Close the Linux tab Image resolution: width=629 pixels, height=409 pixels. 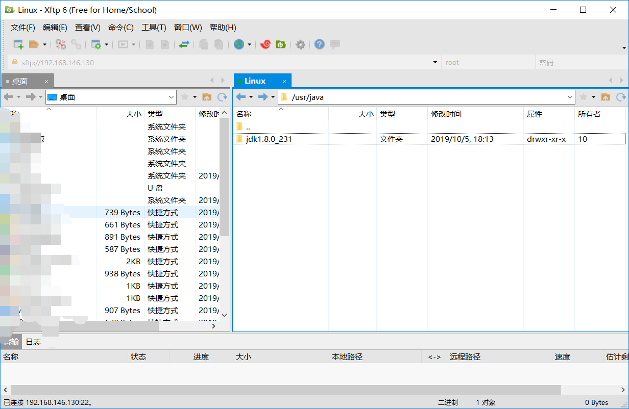point(285,81)
